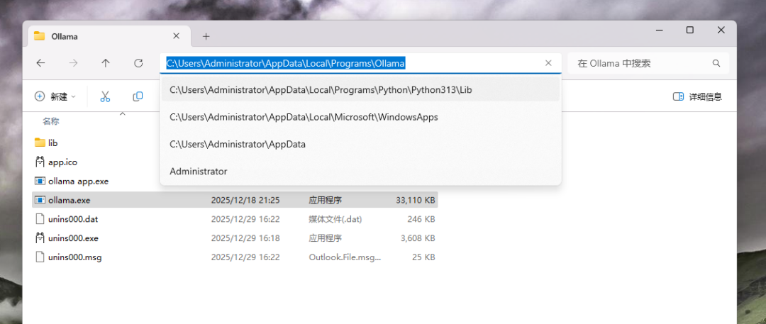
Task: Close the File Explorer window
Action: tap(721, 30)
